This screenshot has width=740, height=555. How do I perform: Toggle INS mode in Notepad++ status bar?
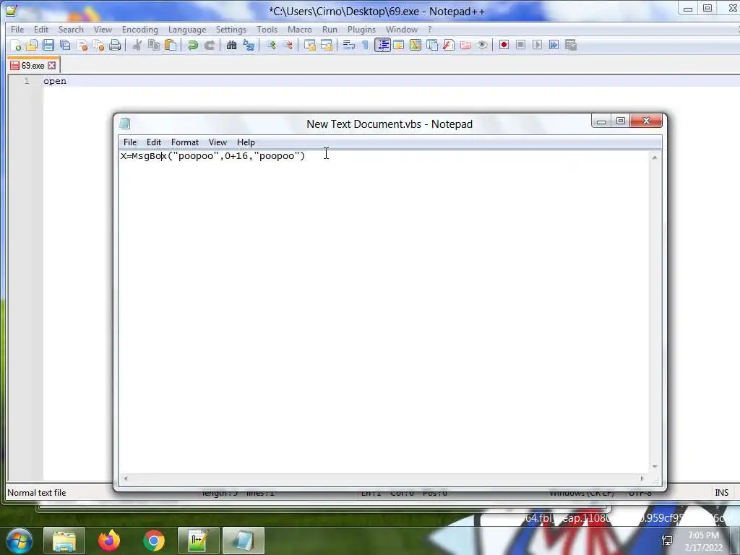coord(721,492)
